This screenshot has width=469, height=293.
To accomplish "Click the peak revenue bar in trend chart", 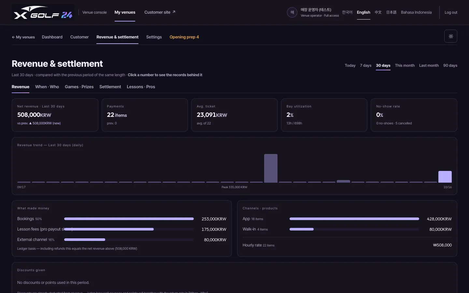I will pyautogui.click(x=271, y=168).
